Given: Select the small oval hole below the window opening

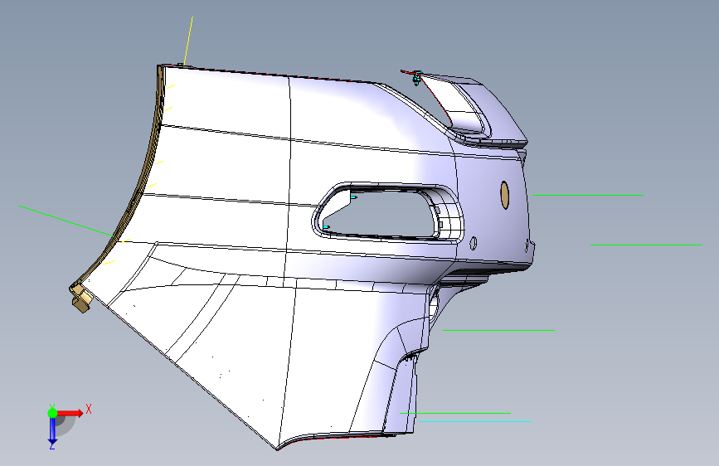Looking at the screenshot, I should (x=474, y=243).
